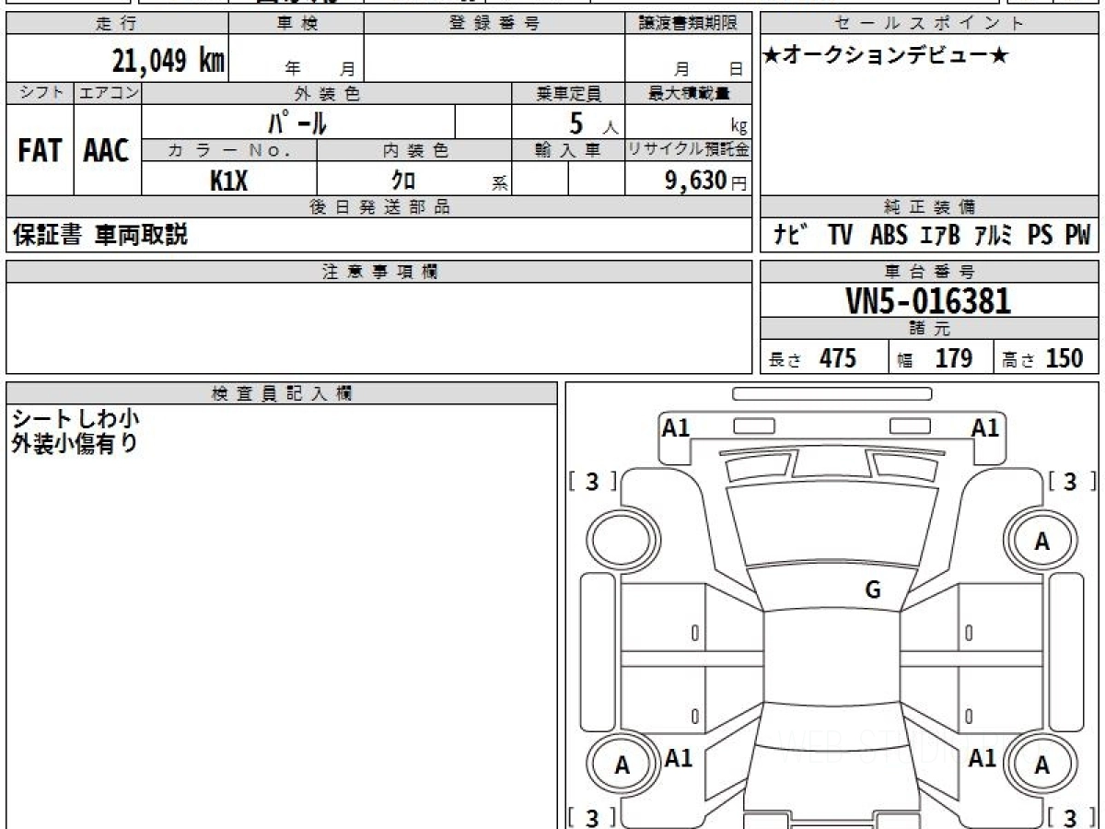This screenshot has width=1105, height=829.
Task: Click the upper-right A1 damage mark on diagram
Action: point(985,427)
